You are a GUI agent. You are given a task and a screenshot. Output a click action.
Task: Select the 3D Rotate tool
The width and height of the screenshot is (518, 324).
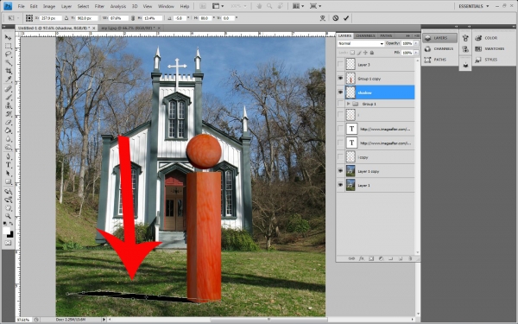point(8,191)
